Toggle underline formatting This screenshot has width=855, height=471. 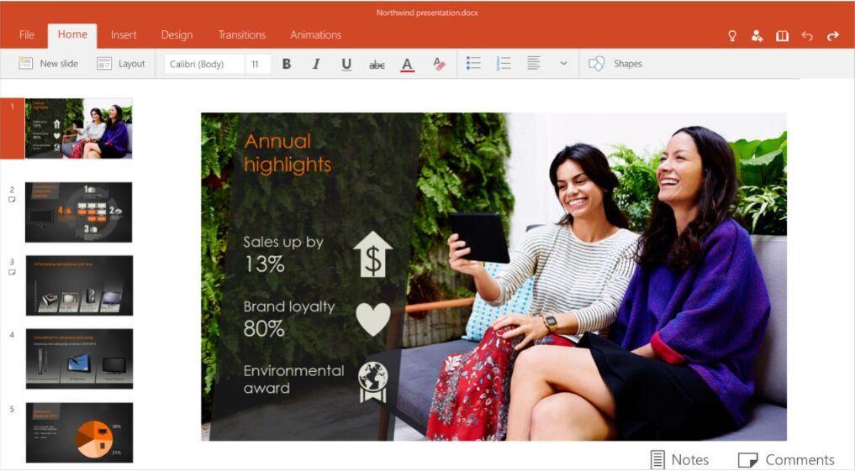(x=346, y=64)
